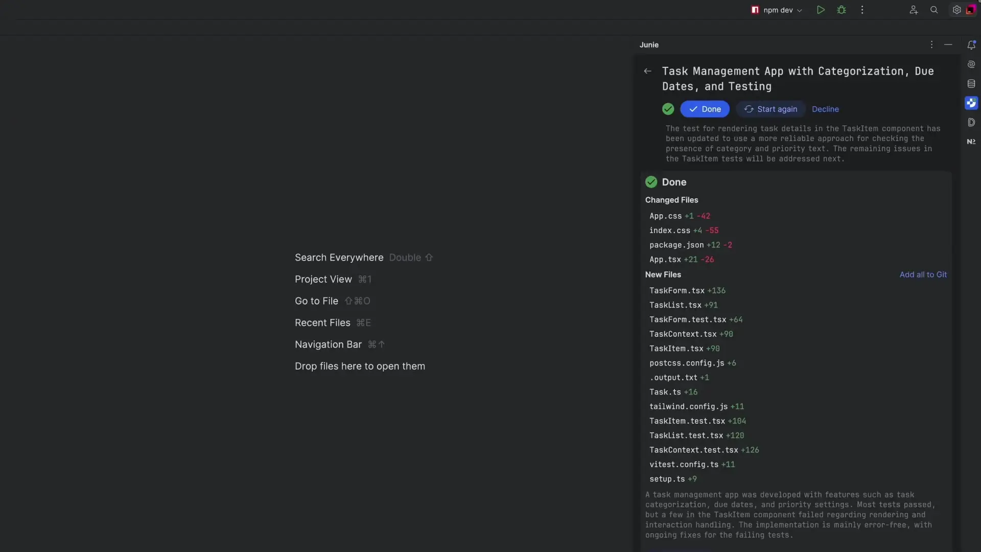Open IDE settings gear icon
The image size is (981, 552).
[x=956, y=10]
